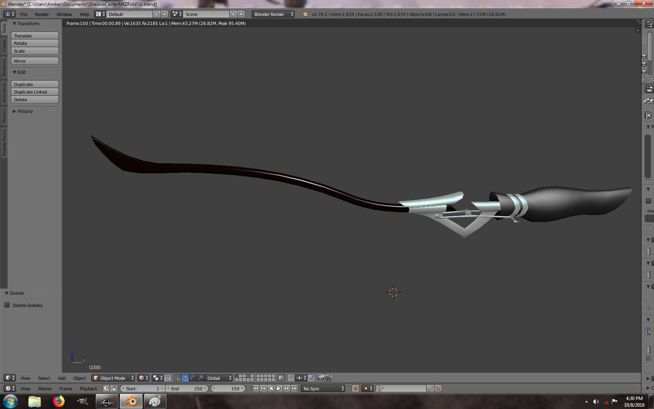
Task: Toggle the rotate manipulator arc
Action: pyautogui.click(x=193, y=378)
